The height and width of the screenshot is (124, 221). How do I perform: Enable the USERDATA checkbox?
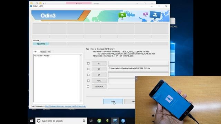(88, 86)
